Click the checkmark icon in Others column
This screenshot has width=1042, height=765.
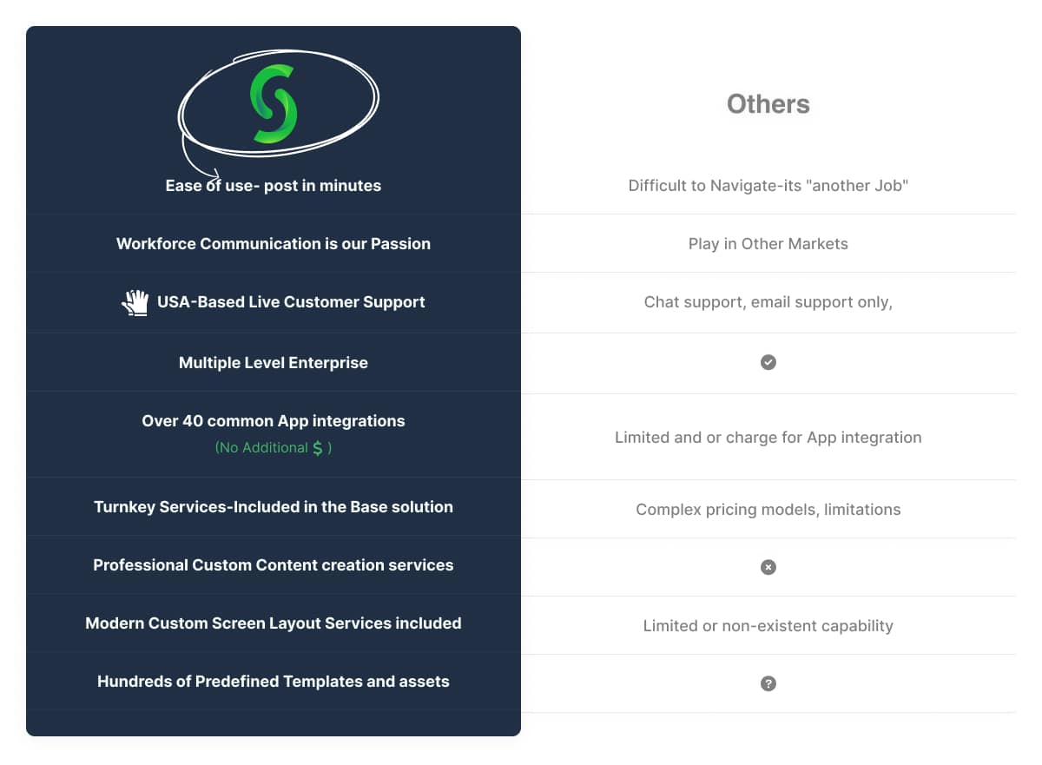768,362
